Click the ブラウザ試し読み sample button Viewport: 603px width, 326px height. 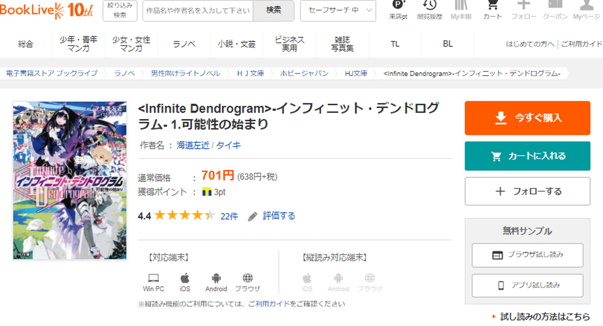point(527,255)
